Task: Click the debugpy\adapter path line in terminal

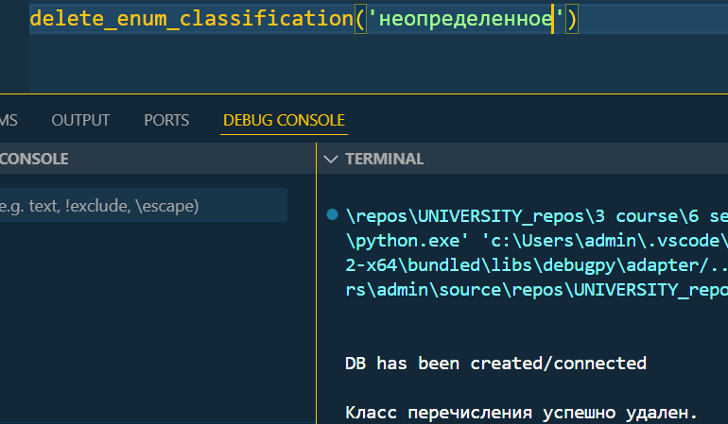Action: pos(536,265)
